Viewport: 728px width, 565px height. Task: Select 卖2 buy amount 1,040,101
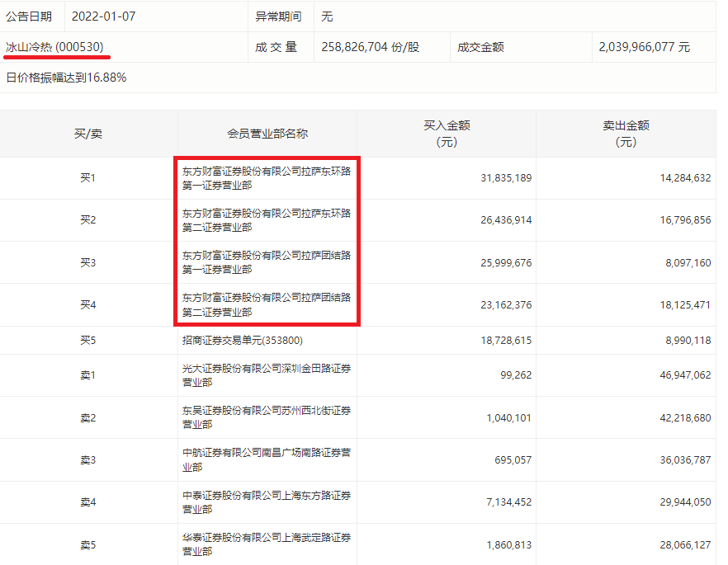click(508, 418)
